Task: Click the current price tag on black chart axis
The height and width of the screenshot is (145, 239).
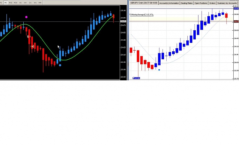Action: point(123,21)
